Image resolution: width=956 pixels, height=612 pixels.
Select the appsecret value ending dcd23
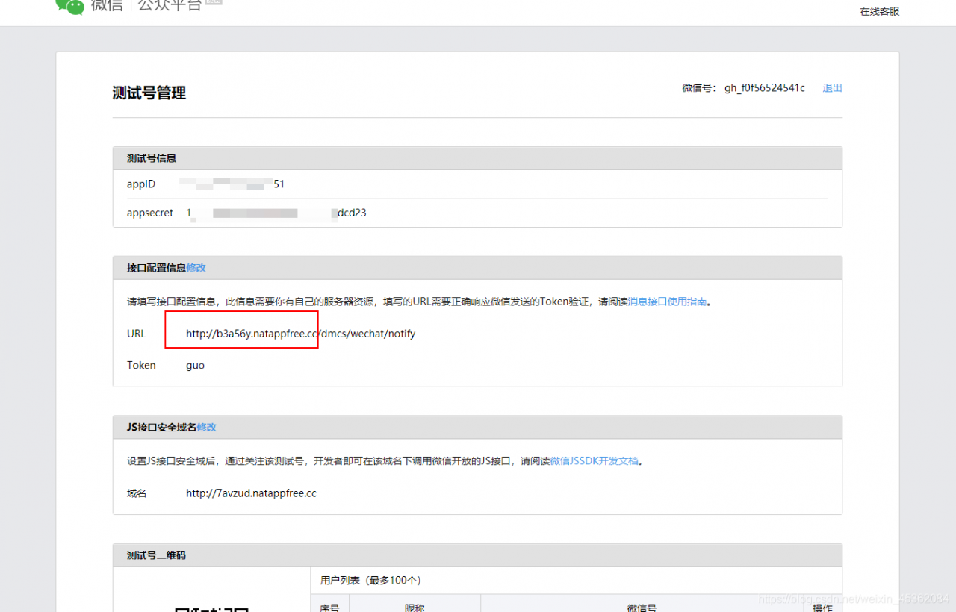coord(276,213)
